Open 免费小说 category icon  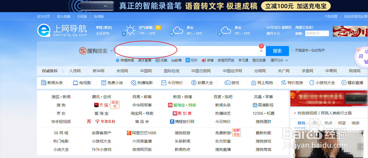click(x=104, y=83)
